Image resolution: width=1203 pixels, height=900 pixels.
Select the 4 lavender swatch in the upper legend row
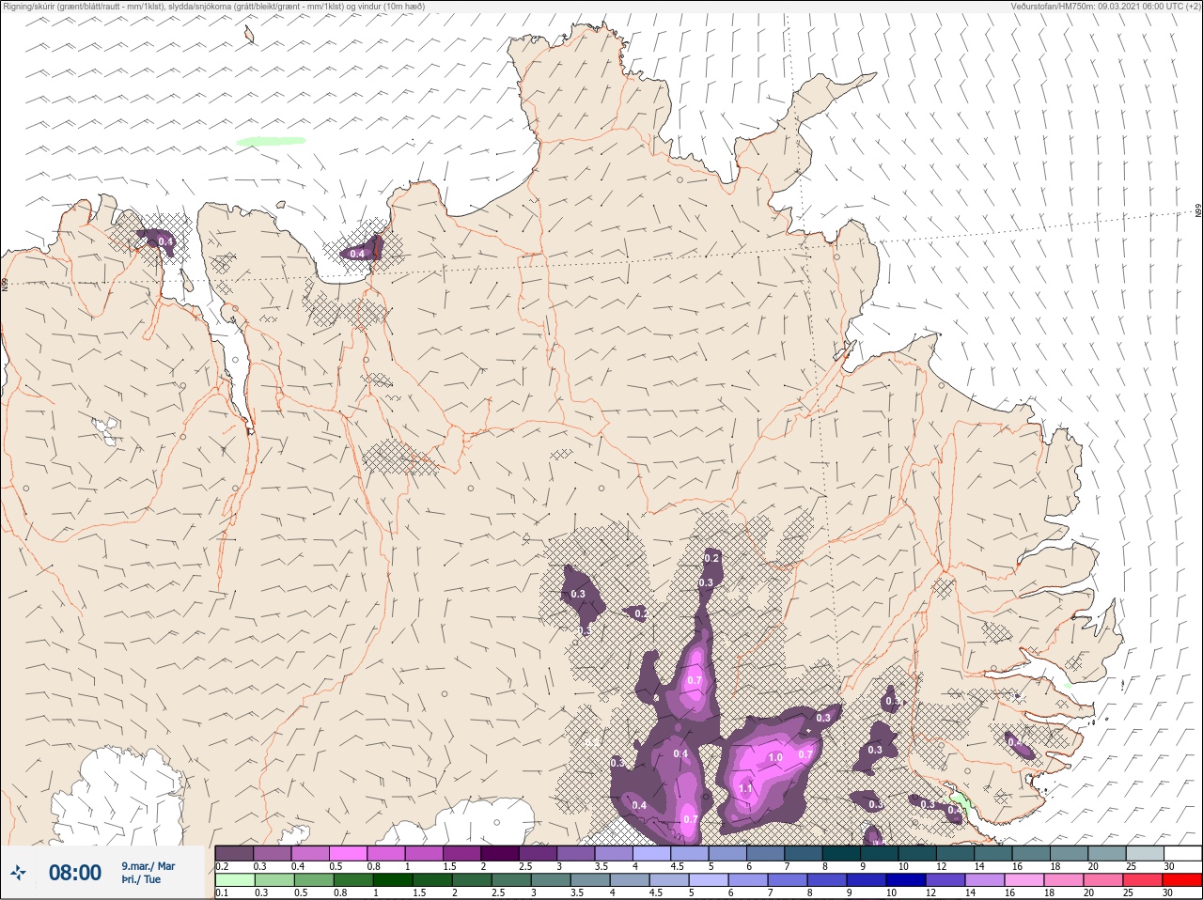[x=652, y=853]
